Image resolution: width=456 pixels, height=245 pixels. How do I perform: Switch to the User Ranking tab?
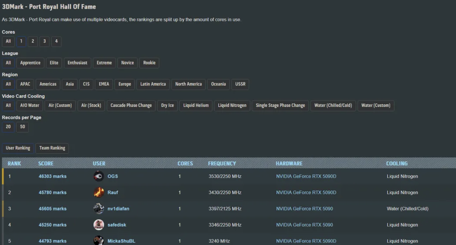coord(18,148)
